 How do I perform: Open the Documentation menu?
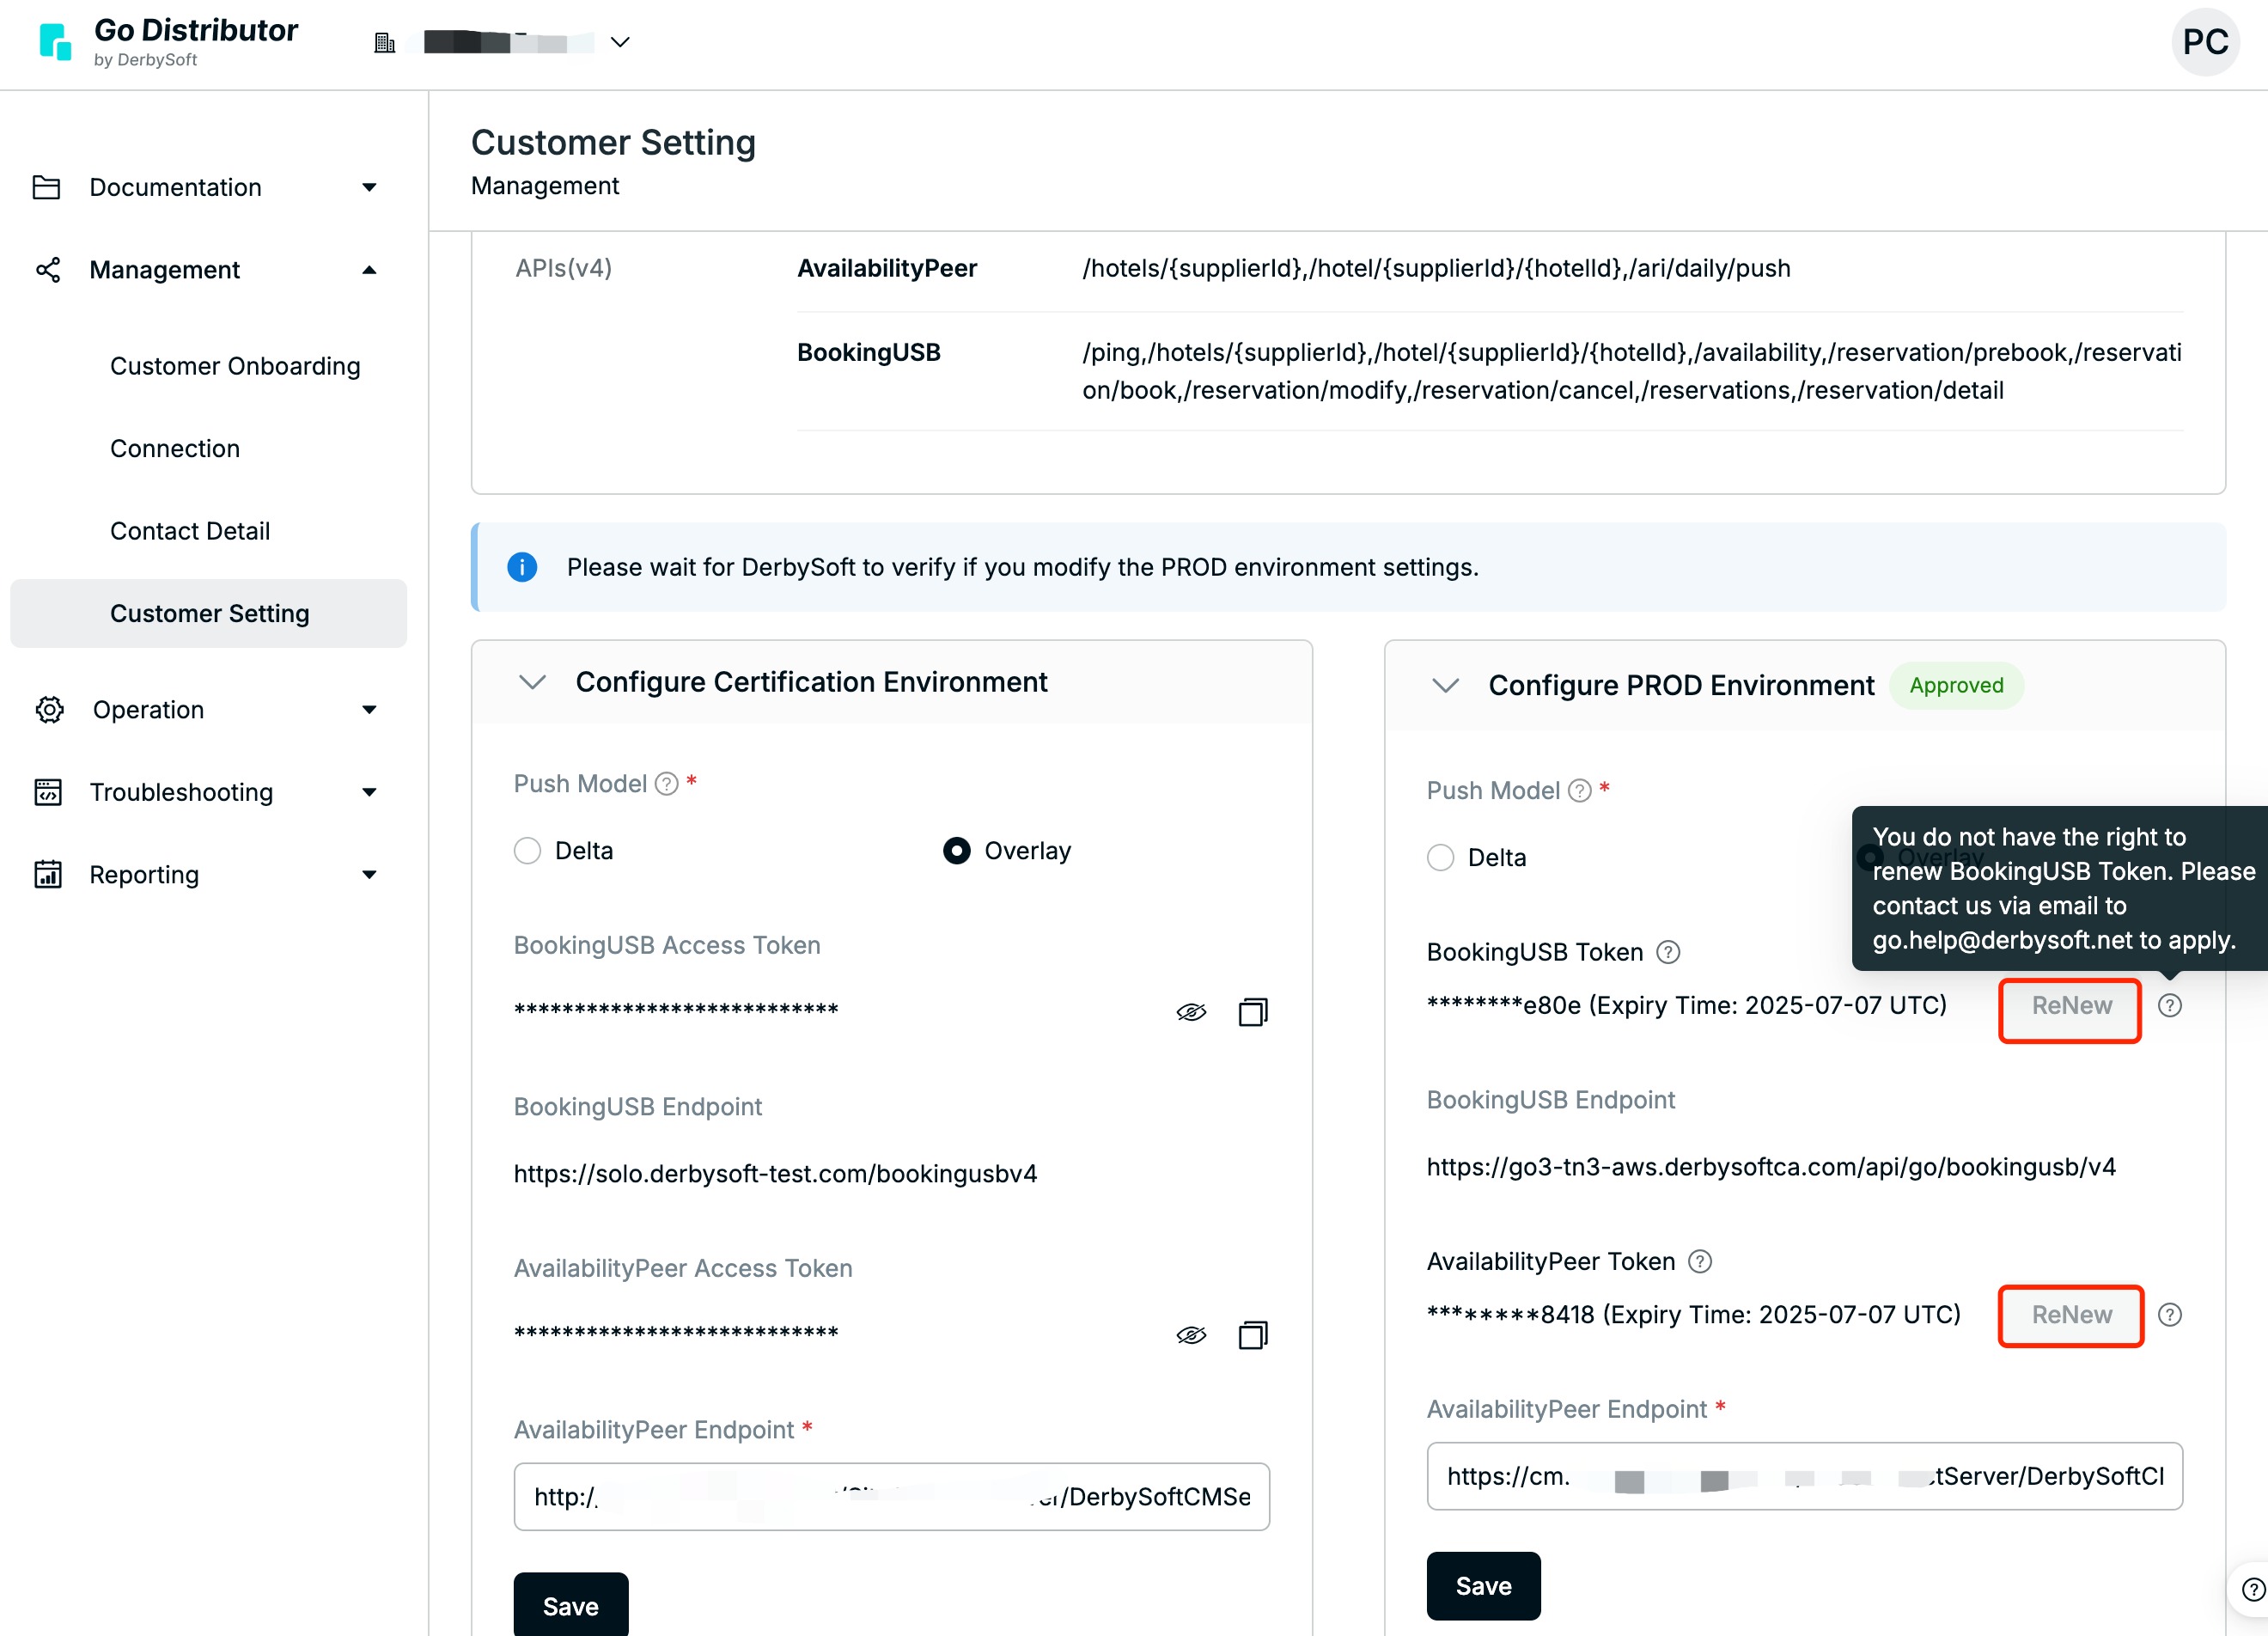[x=175, y=187]
